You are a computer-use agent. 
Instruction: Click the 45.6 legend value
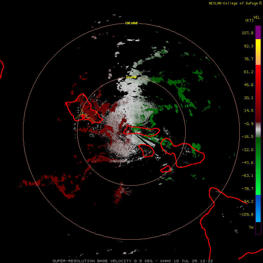coord(249,85)
